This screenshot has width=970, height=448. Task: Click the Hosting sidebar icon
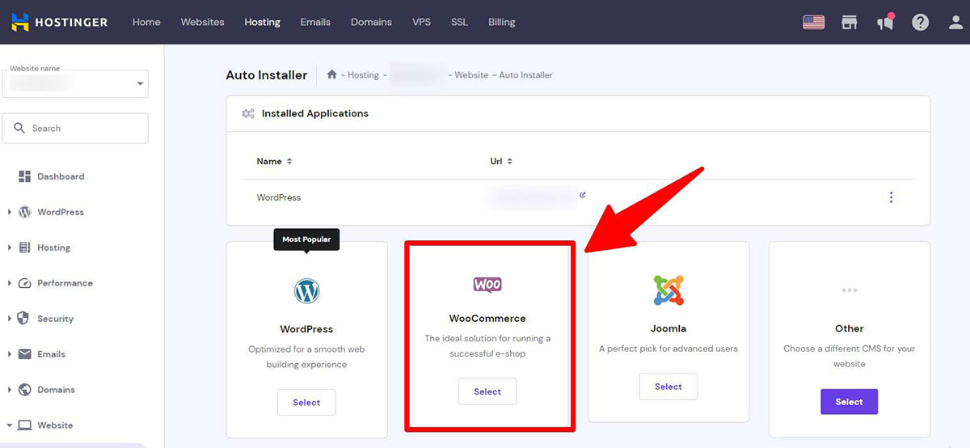point(24,247)
